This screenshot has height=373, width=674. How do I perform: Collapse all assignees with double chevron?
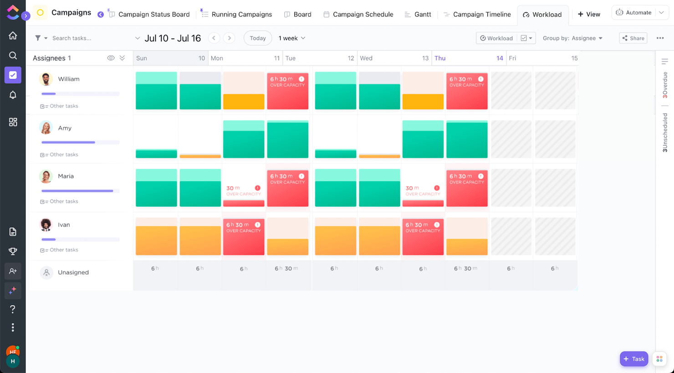[x=122, y=58]
